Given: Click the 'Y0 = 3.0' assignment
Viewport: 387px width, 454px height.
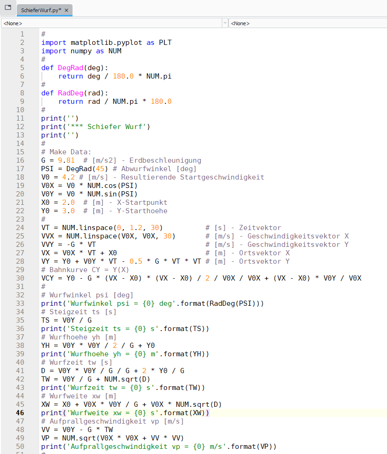Looking at the screenshot, I should click(x=58, y=211).
